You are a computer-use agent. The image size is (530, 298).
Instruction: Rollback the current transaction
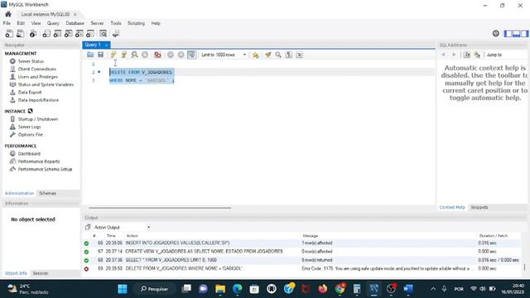[181, 55]
